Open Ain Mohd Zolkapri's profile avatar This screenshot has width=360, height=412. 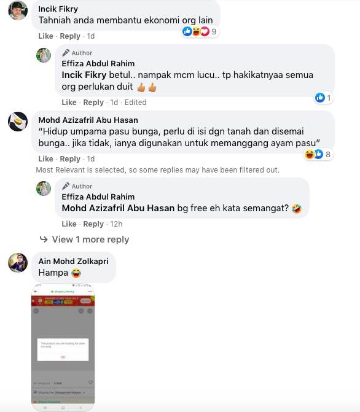[18, 263]
